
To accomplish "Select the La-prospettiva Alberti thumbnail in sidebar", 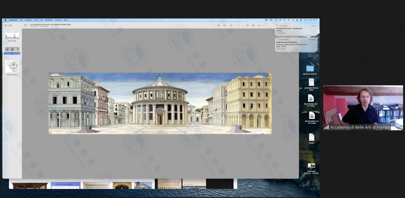I will [12, 49].
